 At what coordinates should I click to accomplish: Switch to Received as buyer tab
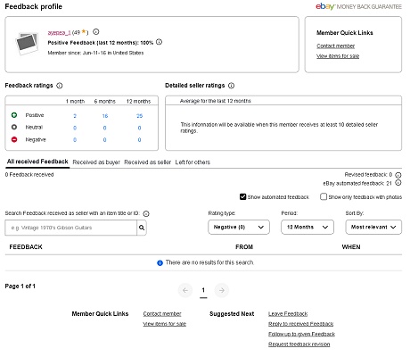[x=96, y=162]
